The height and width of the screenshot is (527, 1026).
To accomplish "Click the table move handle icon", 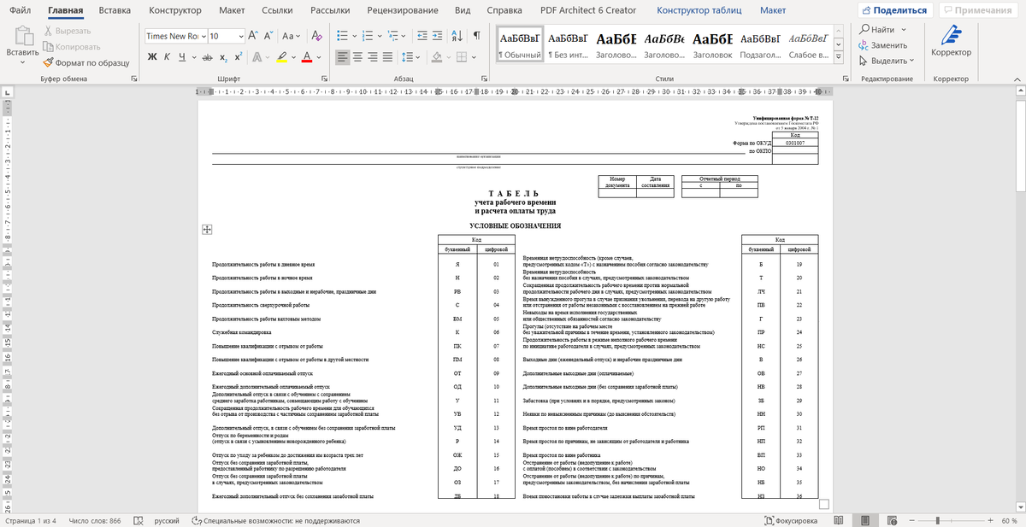I will [207, 229].
